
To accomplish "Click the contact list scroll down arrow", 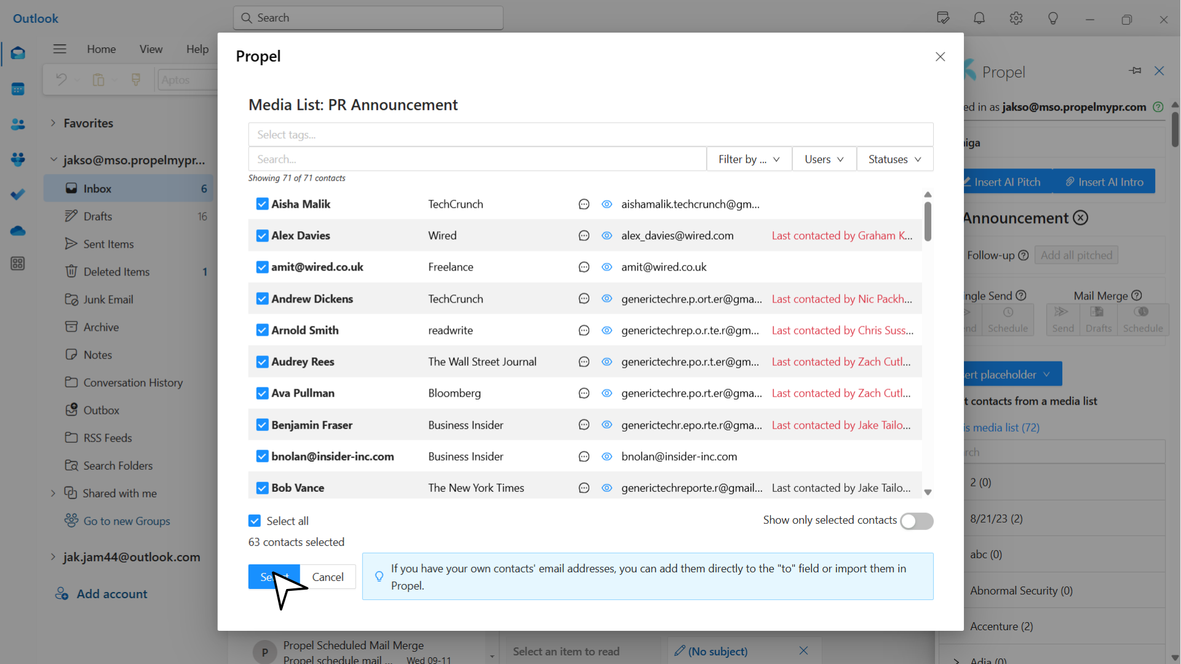I will (x=928, y=492).
